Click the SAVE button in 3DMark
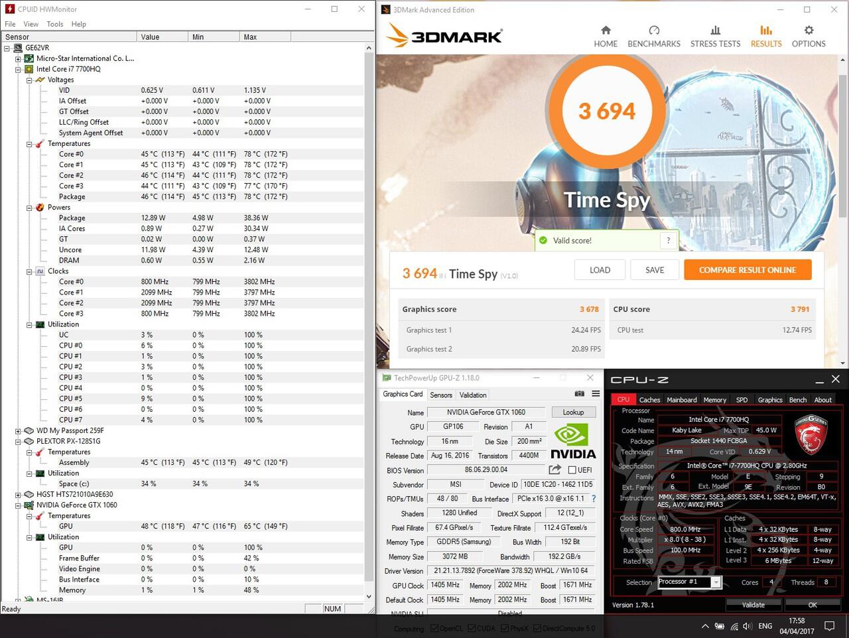The width and height of the screenshot is (849, 638). click(x=655, y=270)
